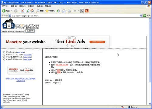The width and height of the screenshot is (152, 109).
Task: Click the green Back arrow button
Action: pyautogui.click(x=4, y=11)
